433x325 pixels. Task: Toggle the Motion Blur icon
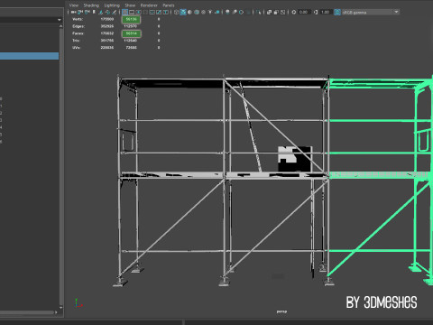click(x=235, y=12)
